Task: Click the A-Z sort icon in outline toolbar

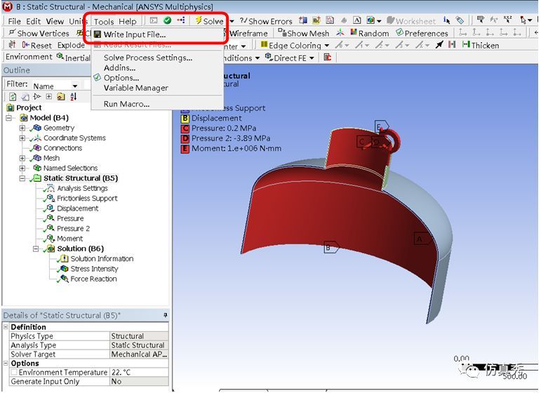Action: click(73, 97)
